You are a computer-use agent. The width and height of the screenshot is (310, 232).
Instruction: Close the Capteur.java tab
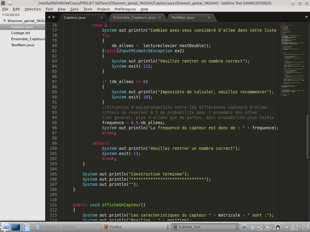point(102,18)
